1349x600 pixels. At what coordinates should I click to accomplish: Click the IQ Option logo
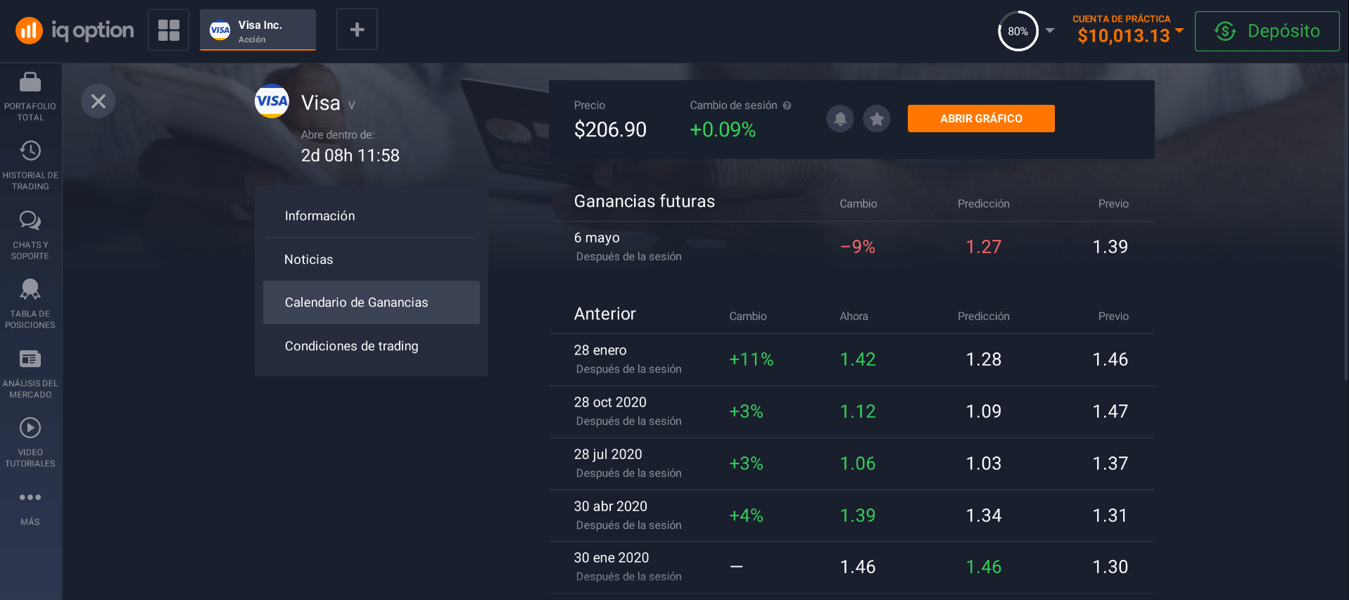coord(75,30)
